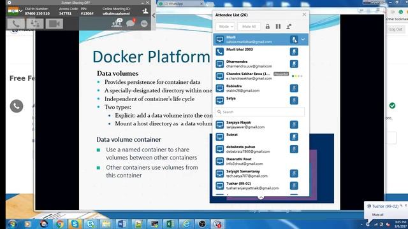Toggle microphone mute for Satyajit Samantaray
Image resolution: width=408 pixels, height=229 pixels.
[294, 174]
